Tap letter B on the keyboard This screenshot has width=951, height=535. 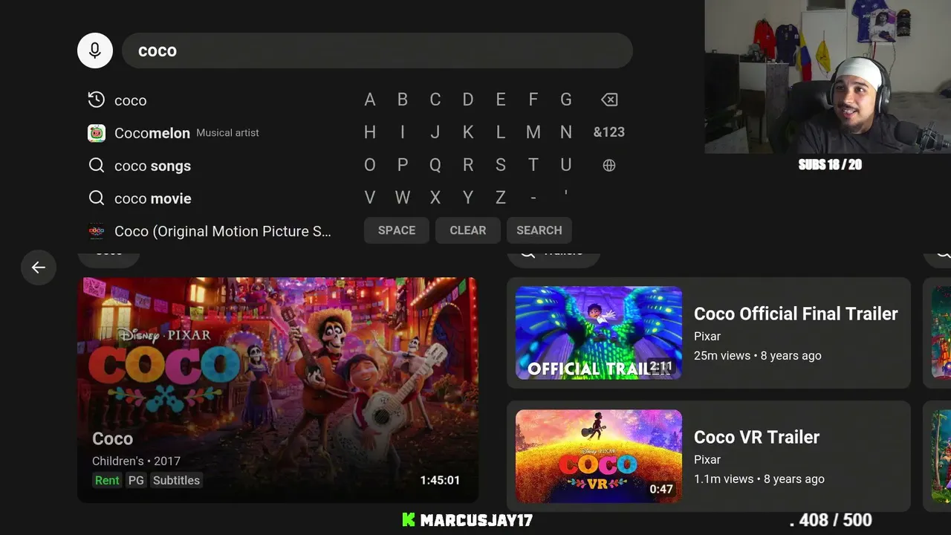coord(403,100)
